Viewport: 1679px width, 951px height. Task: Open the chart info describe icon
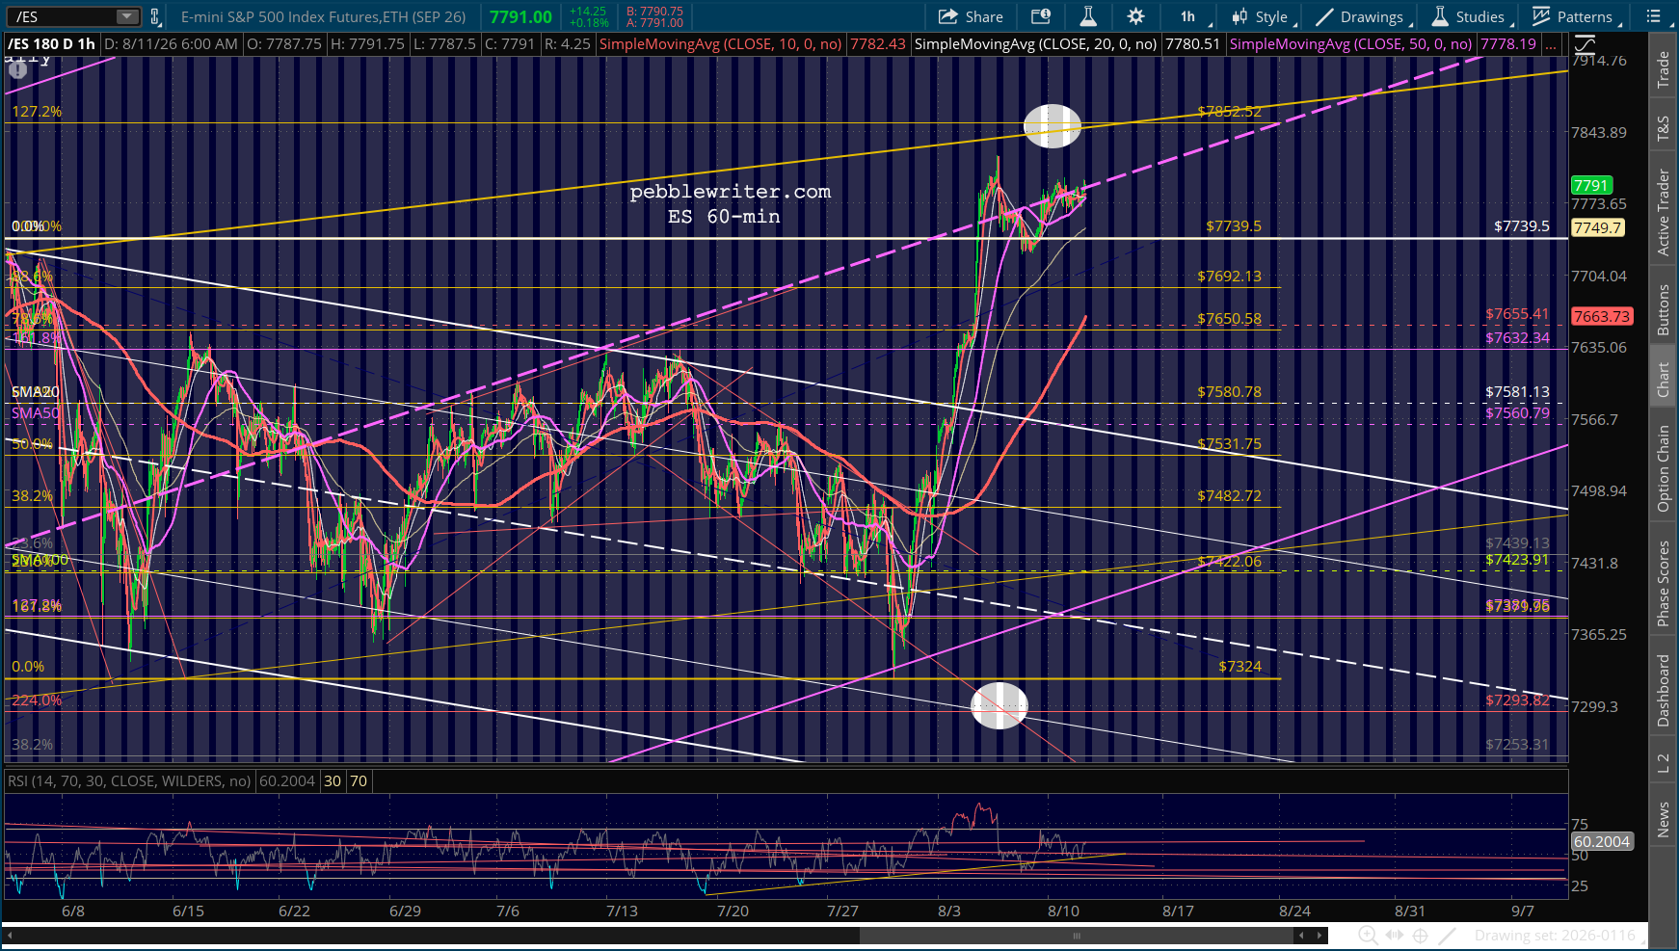coord(1041,16)
